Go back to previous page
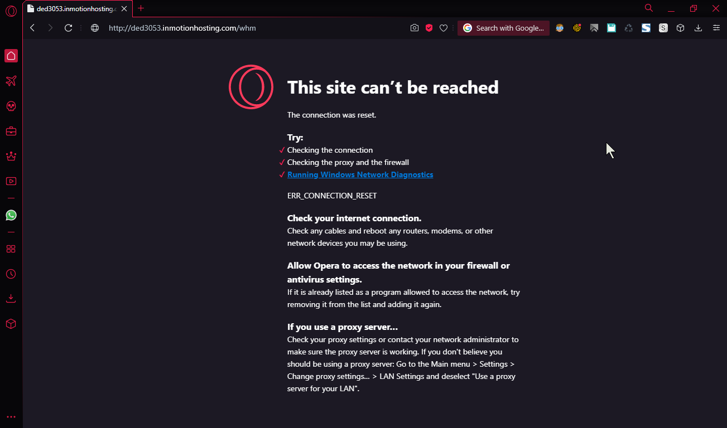Image resolution: width=727 pixels, height=428 pixels. [32, 28]
